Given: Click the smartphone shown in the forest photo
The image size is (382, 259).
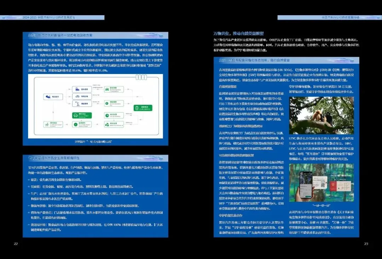Looking at the screenshot, I should 306,184.
